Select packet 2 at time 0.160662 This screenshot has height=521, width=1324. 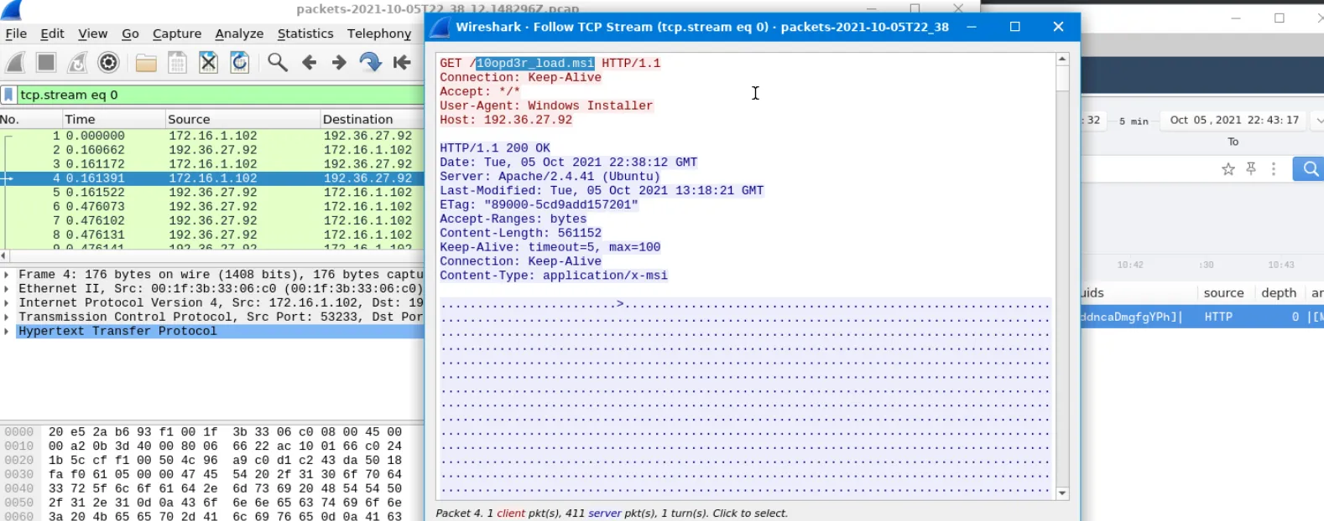coord(212,150)
